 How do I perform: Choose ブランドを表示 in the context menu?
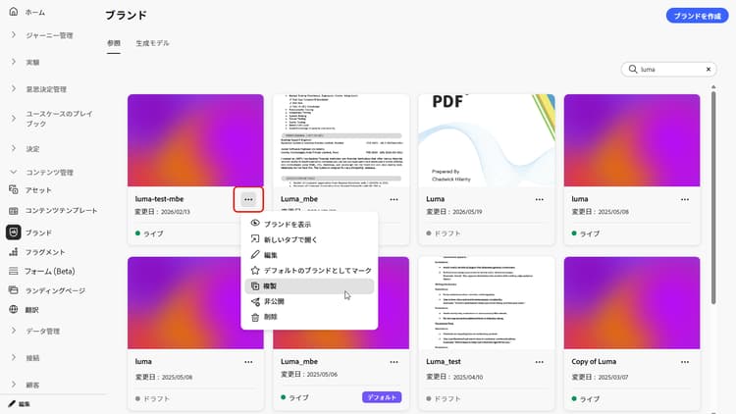pos(309,224)
